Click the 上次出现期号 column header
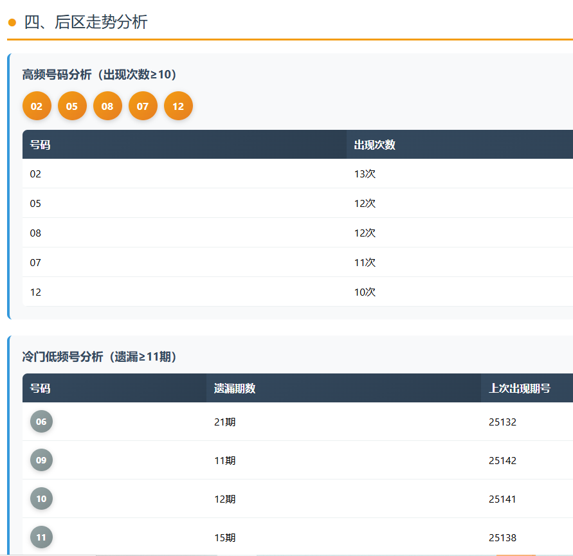Viewport: 573px width, 556px height. click(520, 388)
